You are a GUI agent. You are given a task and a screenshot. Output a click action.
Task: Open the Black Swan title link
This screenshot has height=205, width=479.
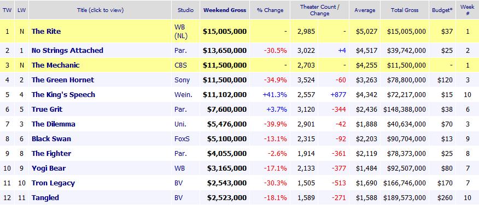51,138
